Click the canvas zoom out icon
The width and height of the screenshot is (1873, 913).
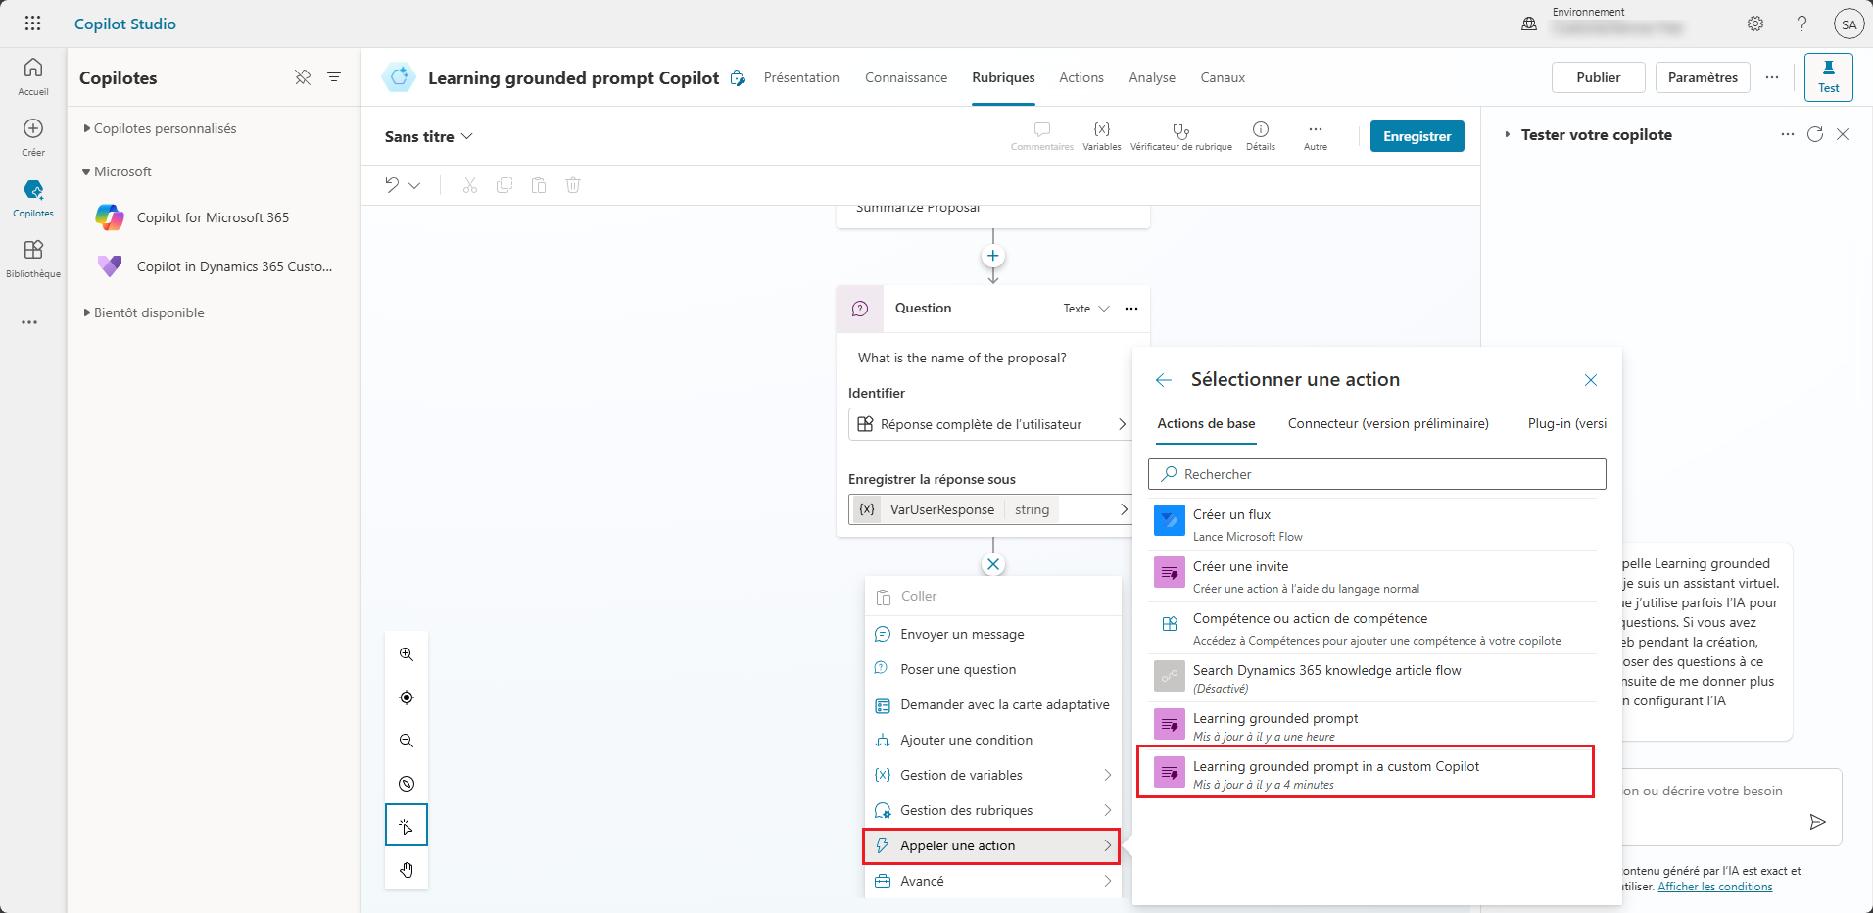tap(407, 741)
